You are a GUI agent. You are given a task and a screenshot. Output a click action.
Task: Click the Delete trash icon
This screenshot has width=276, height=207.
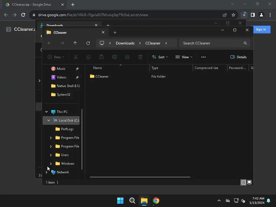coord(140,57)
